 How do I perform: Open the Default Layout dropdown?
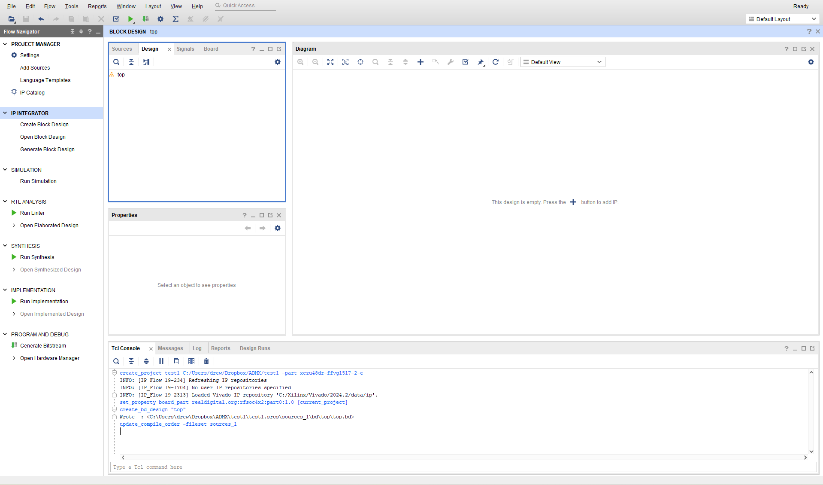(x=782, y=19)
